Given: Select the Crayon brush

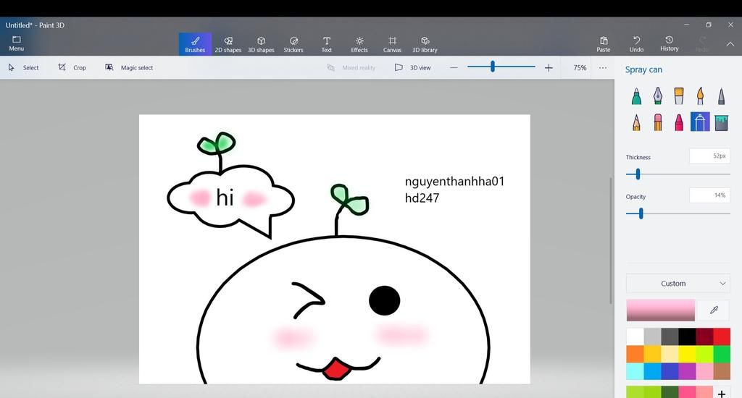Looking at the screenshot, I should point(678,122).
